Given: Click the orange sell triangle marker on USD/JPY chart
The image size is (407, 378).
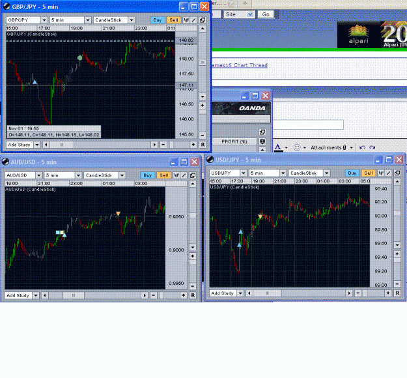Looking at the screenshot, I should [x=260, y=216].
